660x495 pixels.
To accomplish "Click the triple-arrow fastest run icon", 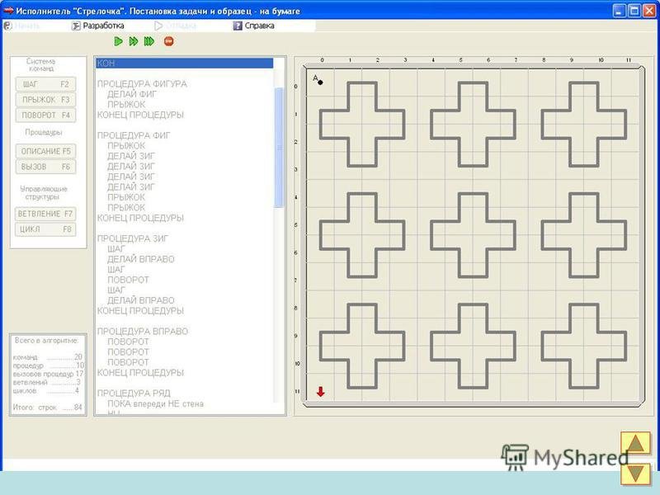I will coord(148,40).
